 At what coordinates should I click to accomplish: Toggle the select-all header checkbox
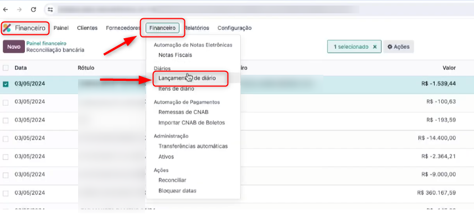pyautogui.click(x=6, y=68)
